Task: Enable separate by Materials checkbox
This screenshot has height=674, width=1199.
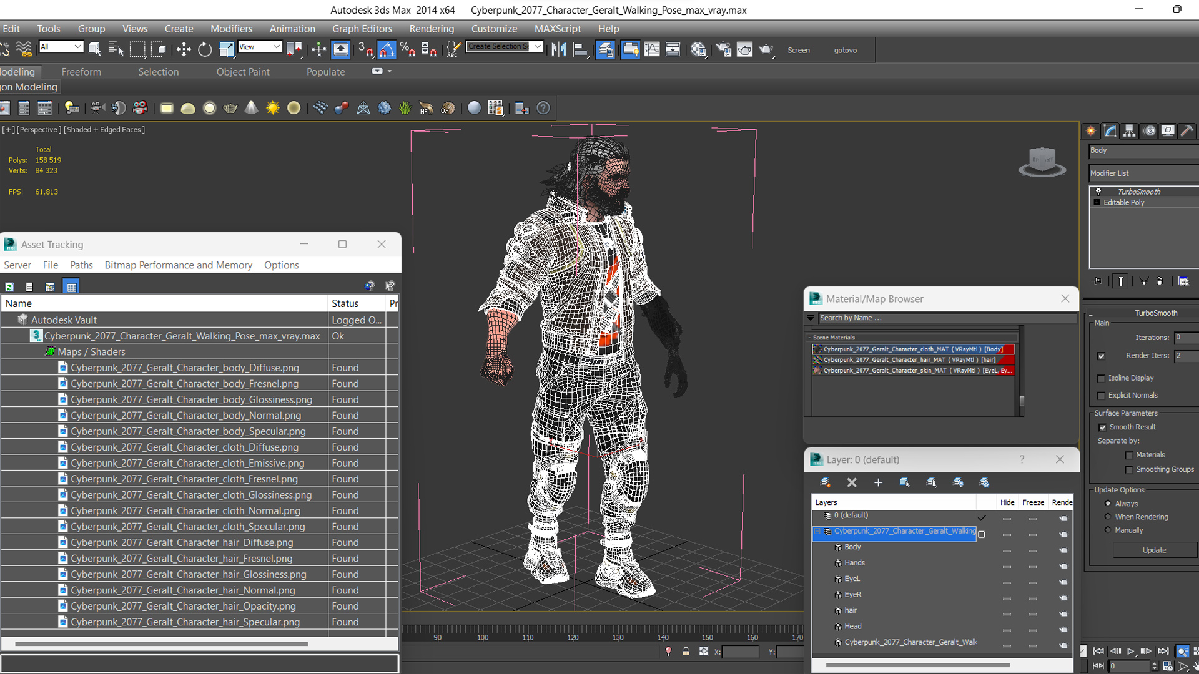Action: click(1129, 456)
